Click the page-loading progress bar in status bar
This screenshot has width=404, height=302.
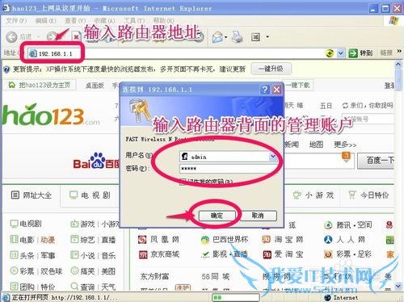tap(236, 297)
